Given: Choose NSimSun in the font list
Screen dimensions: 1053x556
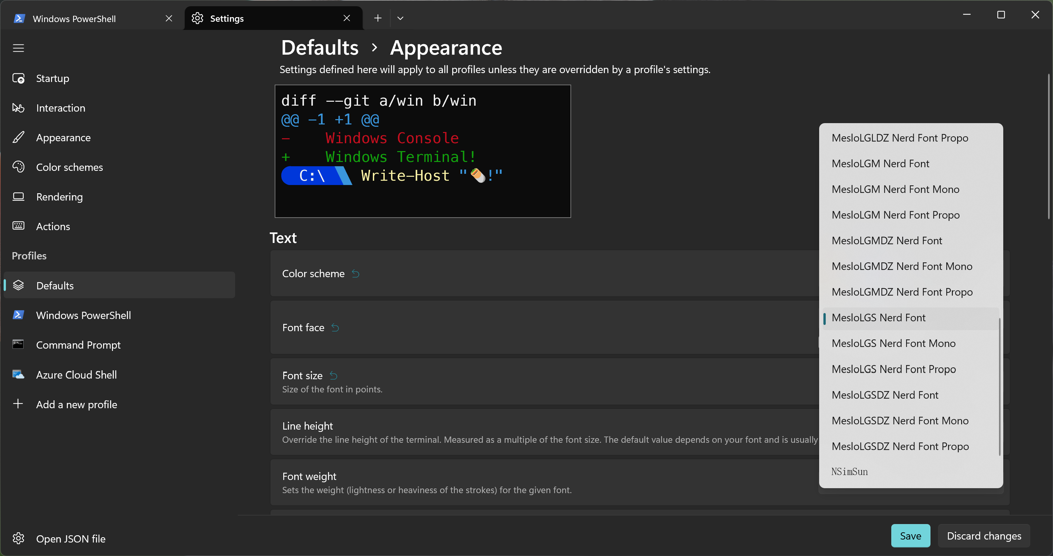Looking at the screenshot, I should point(849,471).
